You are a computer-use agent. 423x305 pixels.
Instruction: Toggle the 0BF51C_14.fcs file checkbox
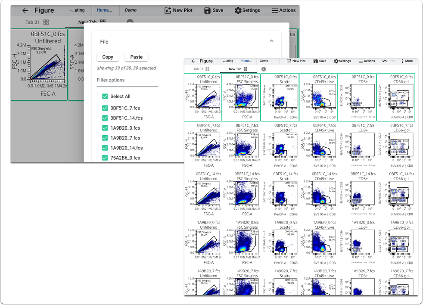(x=105, y=118)
